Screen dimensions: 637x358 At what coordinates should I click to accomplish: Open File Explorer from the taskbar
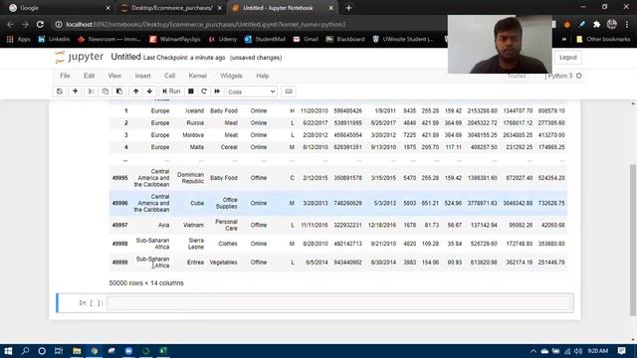[77, 351]
